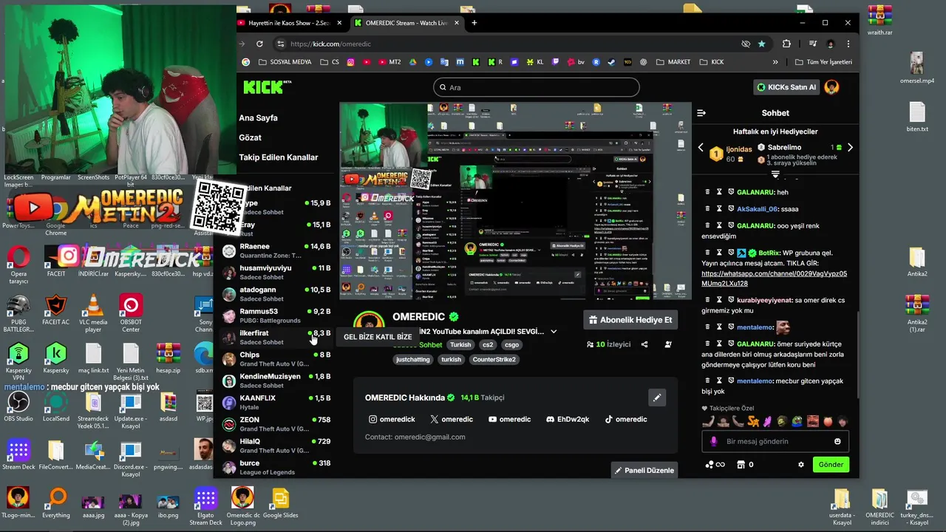946x532 pixels.
Task: Open the FACEIT AC desktop shortcut
Action: pyautogui.click(x=56, y=310)
